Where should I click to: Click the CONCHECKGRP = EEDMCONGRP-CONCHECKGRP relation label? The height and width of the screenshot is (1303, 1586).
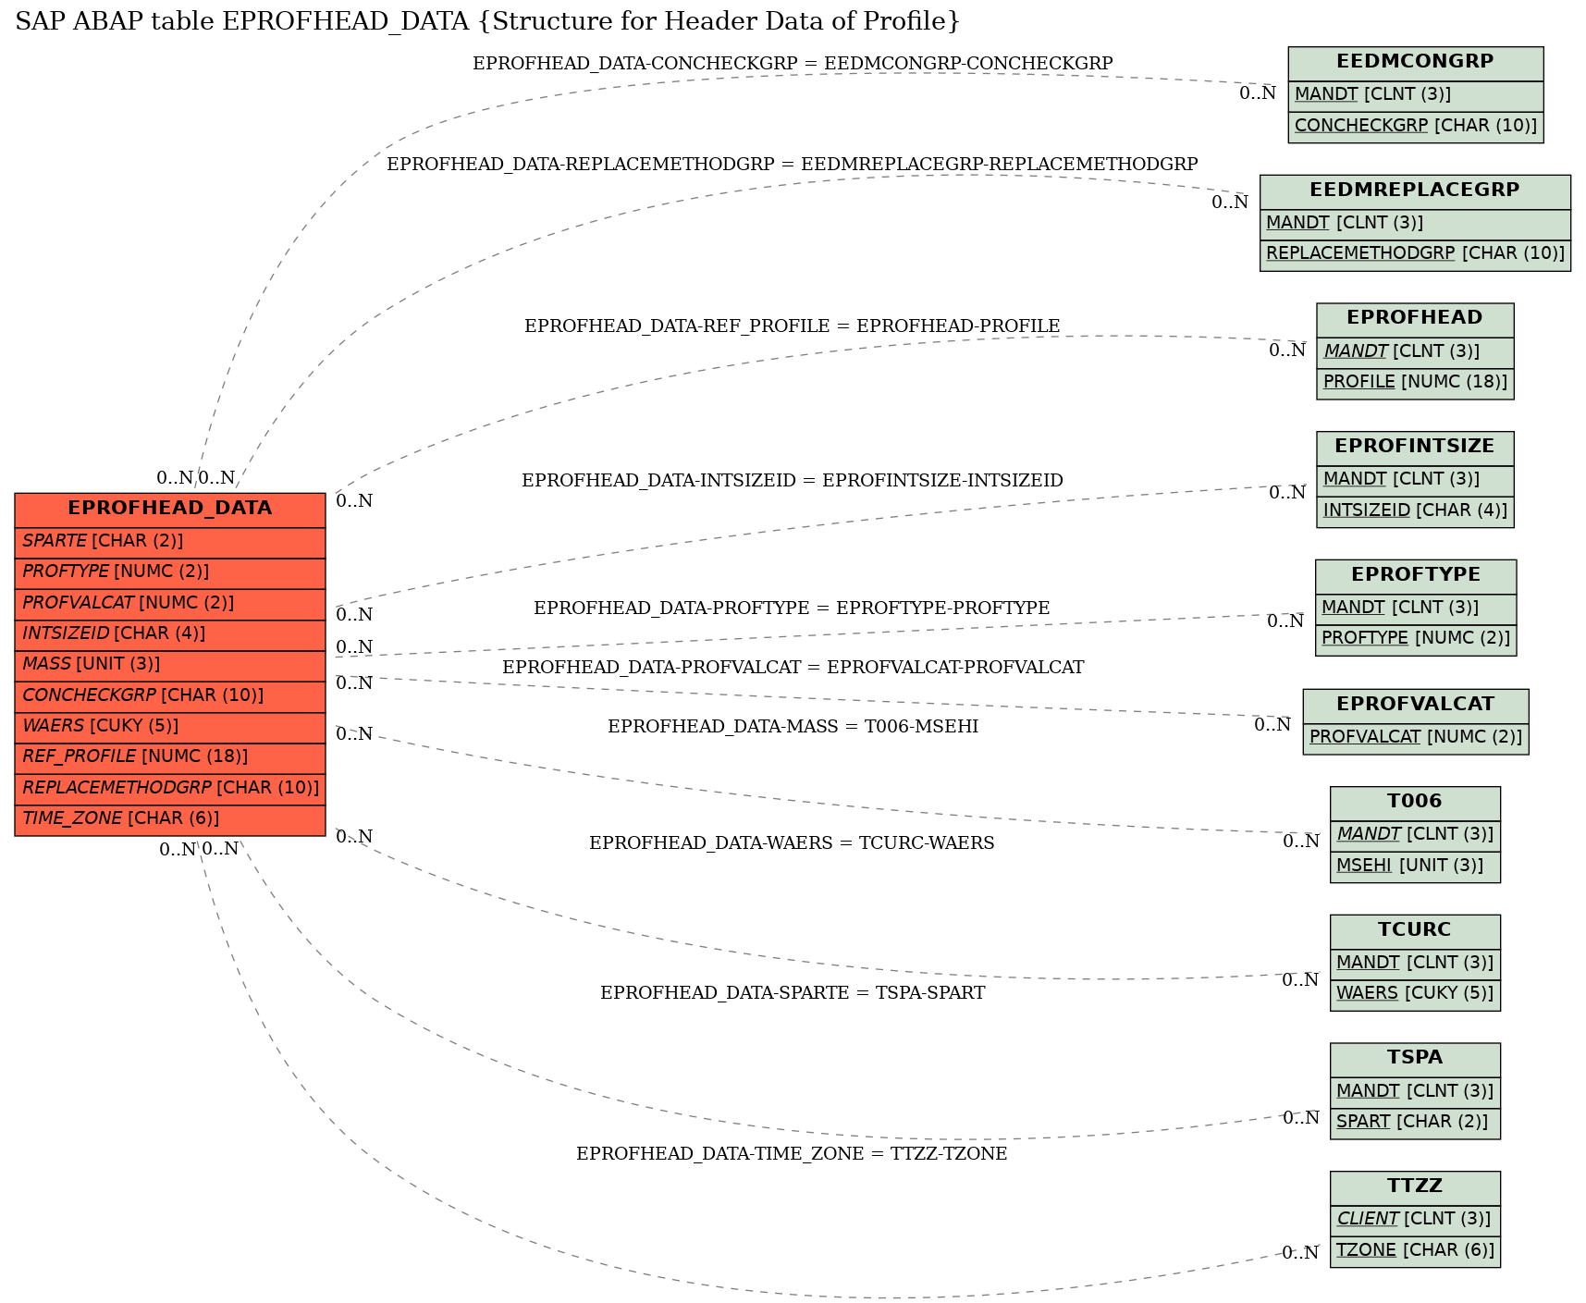[793, 64]
